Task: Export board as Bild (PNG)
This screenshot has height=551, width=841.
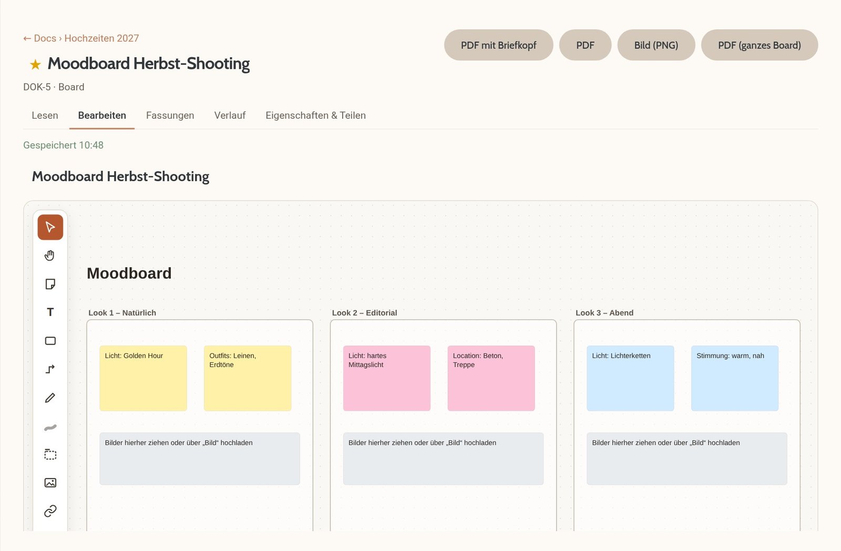Action: pyautogui.click(x=656, y=45)
